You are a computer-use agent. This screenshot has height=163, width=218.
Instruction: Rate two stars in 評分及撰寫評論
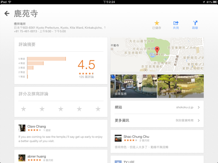point(42,109)
